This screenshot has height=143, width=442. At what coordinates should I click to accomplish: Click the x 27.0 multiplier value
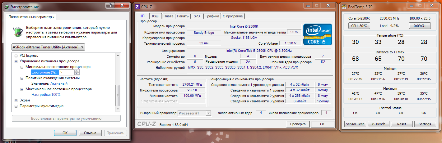(192, 90)
